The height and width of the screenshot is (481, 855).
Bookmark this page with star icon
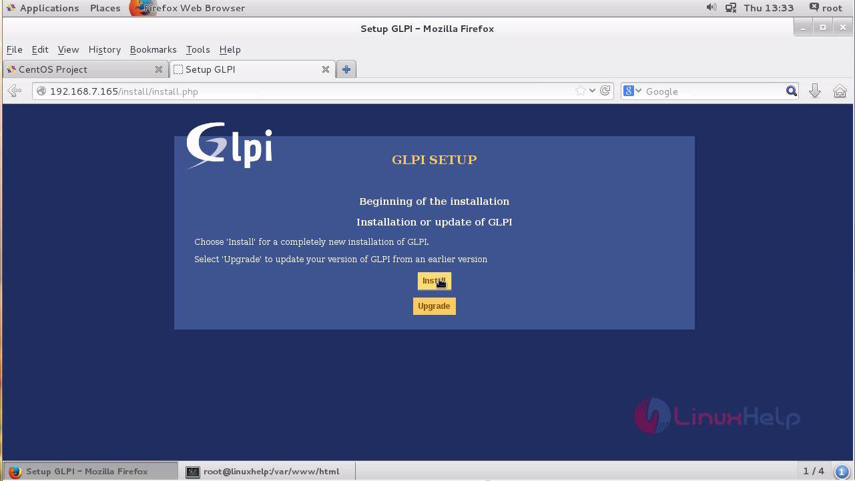(x=580, y=91)
